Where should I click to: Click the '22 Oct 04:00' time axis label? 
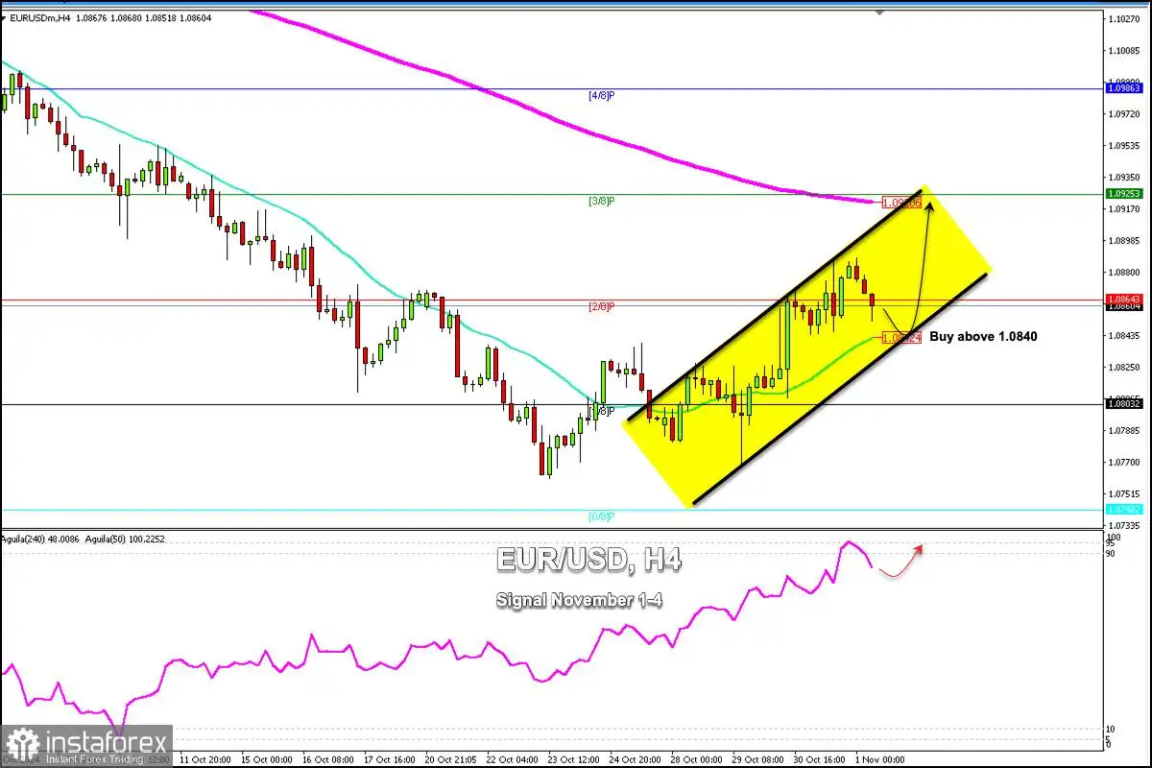[x=510, y=759]
